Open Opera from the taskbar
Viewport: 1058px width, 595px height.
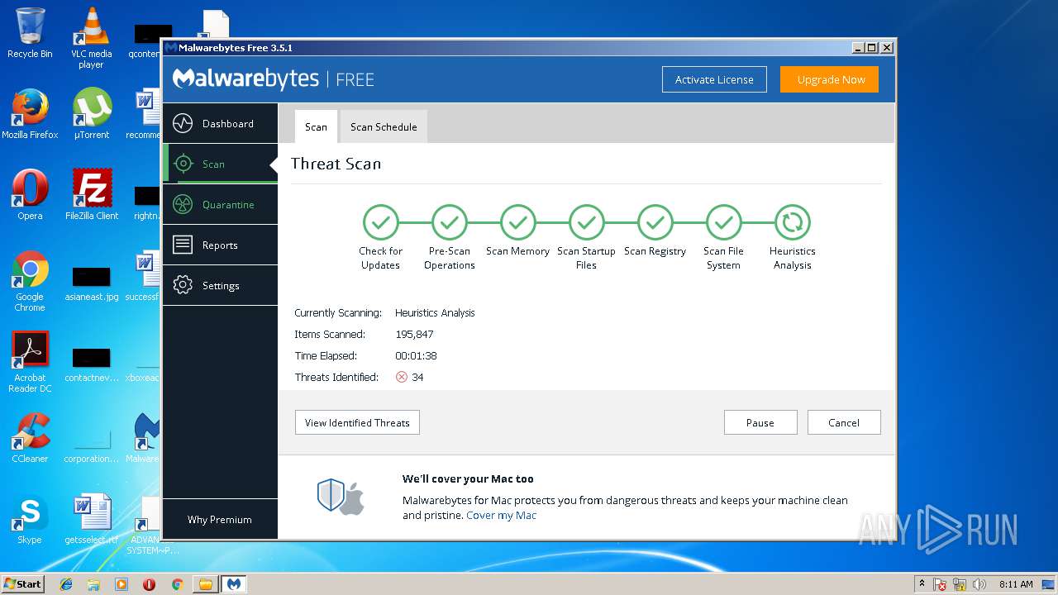(x=149, y=584)
